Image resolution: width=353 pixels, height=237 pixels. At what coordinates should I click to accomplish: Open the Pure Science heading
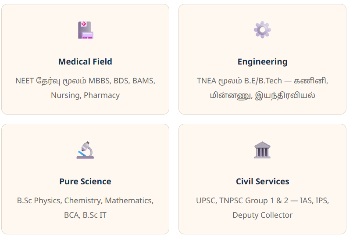point(85,181)
